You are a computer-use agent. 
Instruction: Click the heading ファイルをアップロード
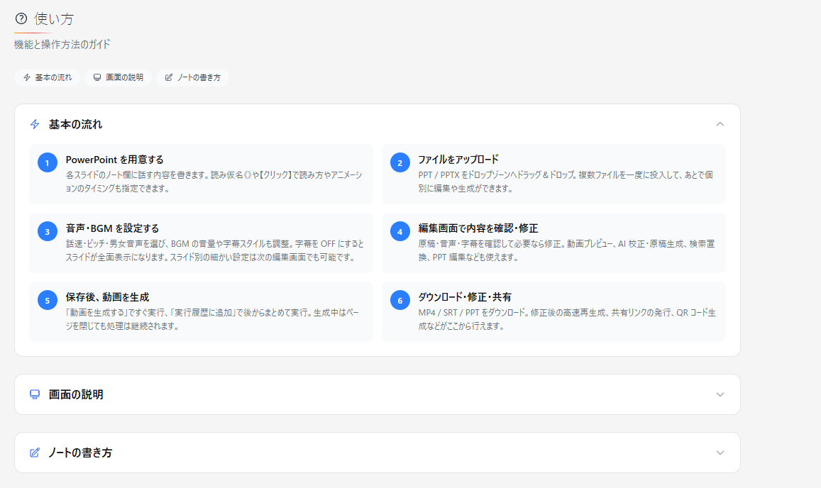[x=458, y=160]
